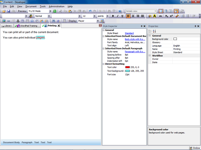The image size is (201, 150).
Task: Switch to the Library tab
Action: click(x=7, y=26)
